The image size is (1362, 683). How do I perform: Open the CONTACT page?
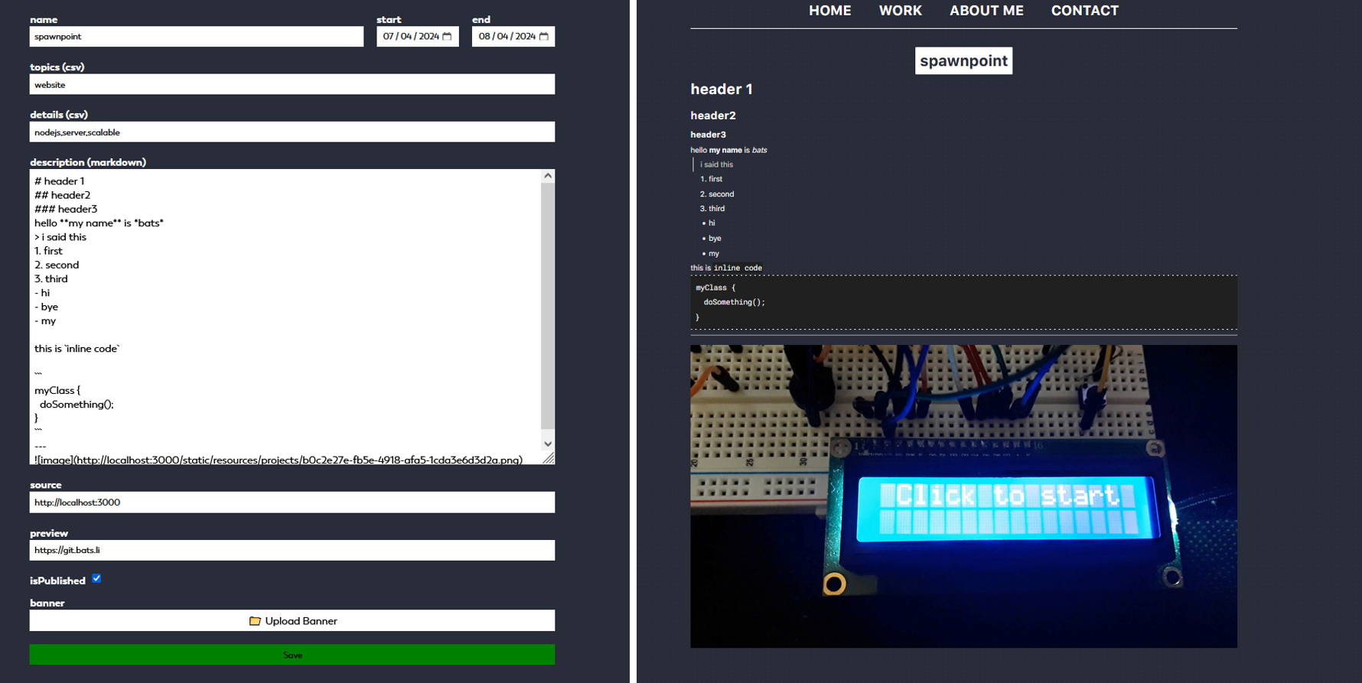tap(1084, 11)
